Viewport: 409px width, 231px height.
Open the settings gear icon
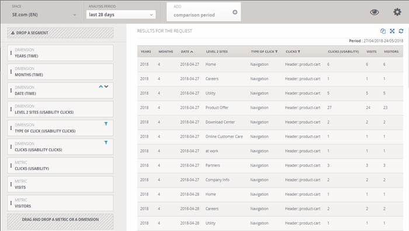tap(397, 12)
